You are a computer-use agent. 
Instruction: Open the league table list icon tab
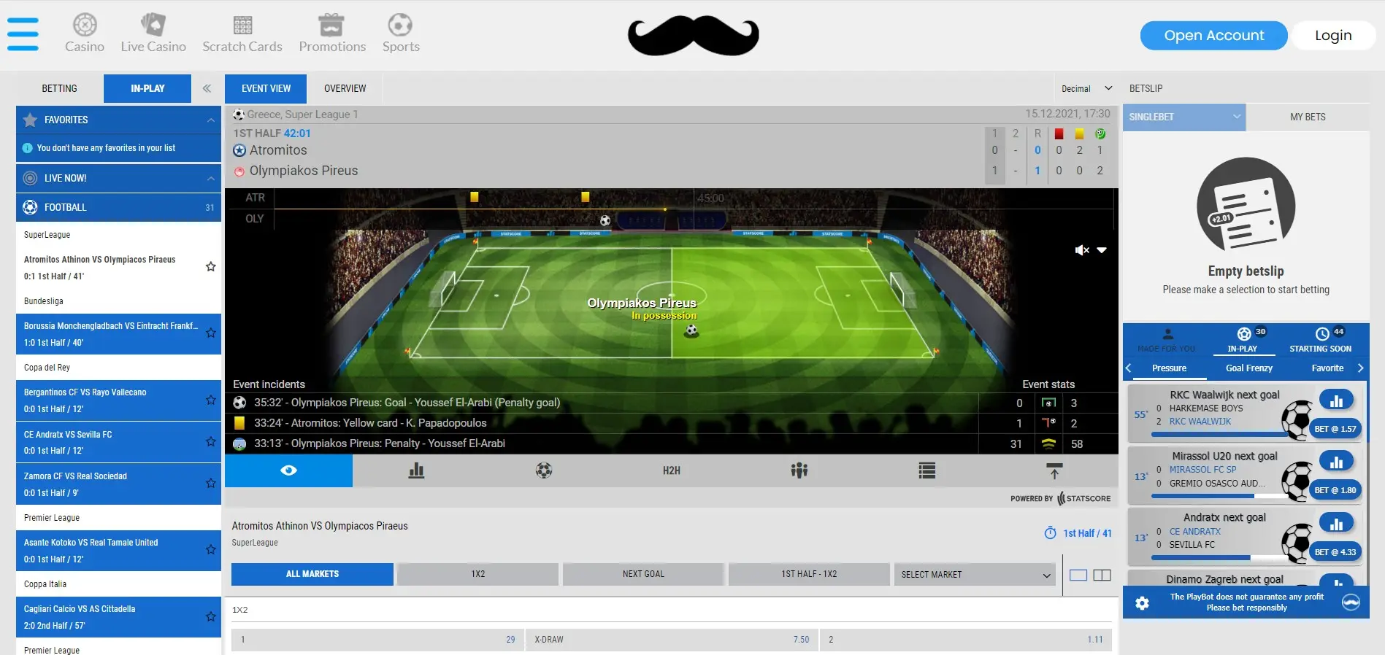pyautogui.click(x=927, y=470)
